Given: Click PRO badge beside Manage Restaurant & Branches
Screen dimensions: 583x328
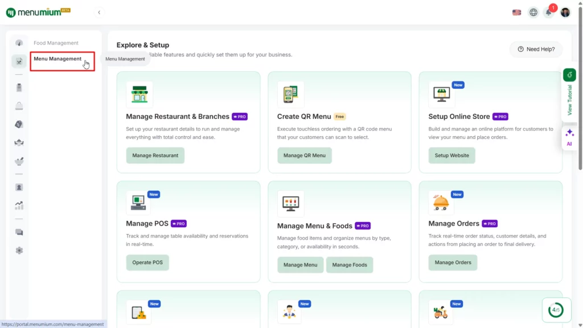Looking at the screenshot, I should point(240,117).
